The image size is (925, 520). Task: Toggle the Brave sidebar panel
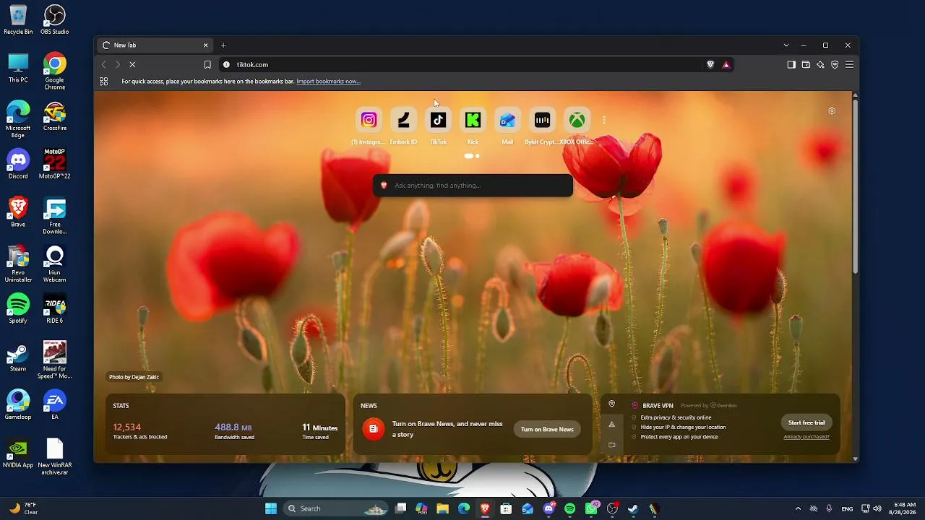[791, 64]
